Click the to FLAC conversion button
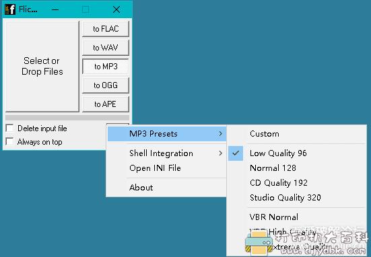This screenshot has width=371, height=257. pyautogui.click(x=106, y=29)
